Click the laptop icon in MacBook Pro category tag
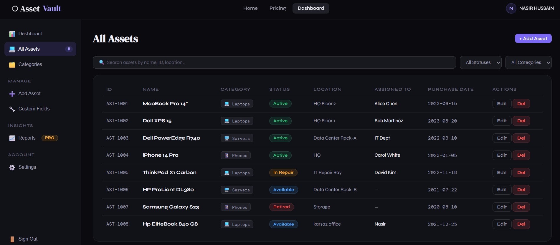560x245 pixels. (227, 104)
